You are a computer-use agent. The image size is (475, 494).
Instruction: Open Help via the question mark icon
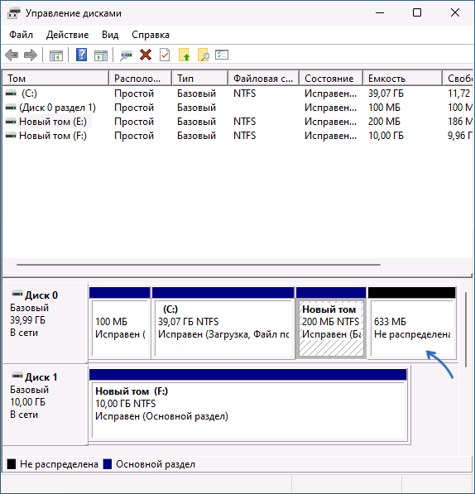point(82,55)
